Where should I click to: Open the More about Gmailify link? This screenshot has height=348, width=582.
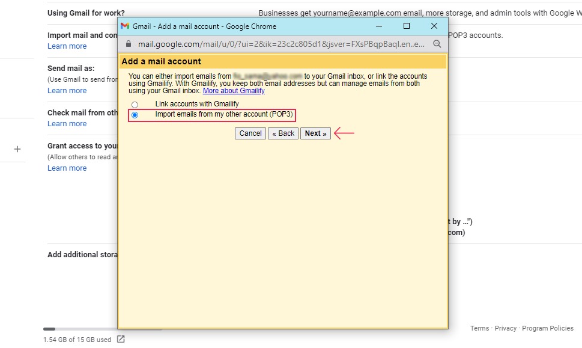[x=234, y=91]
